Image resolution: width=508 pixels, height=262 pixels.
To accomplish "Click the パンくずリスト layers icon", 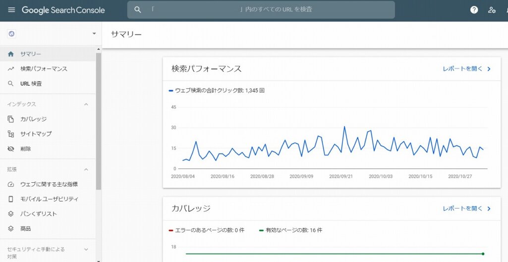I will [x=11, y=214].
